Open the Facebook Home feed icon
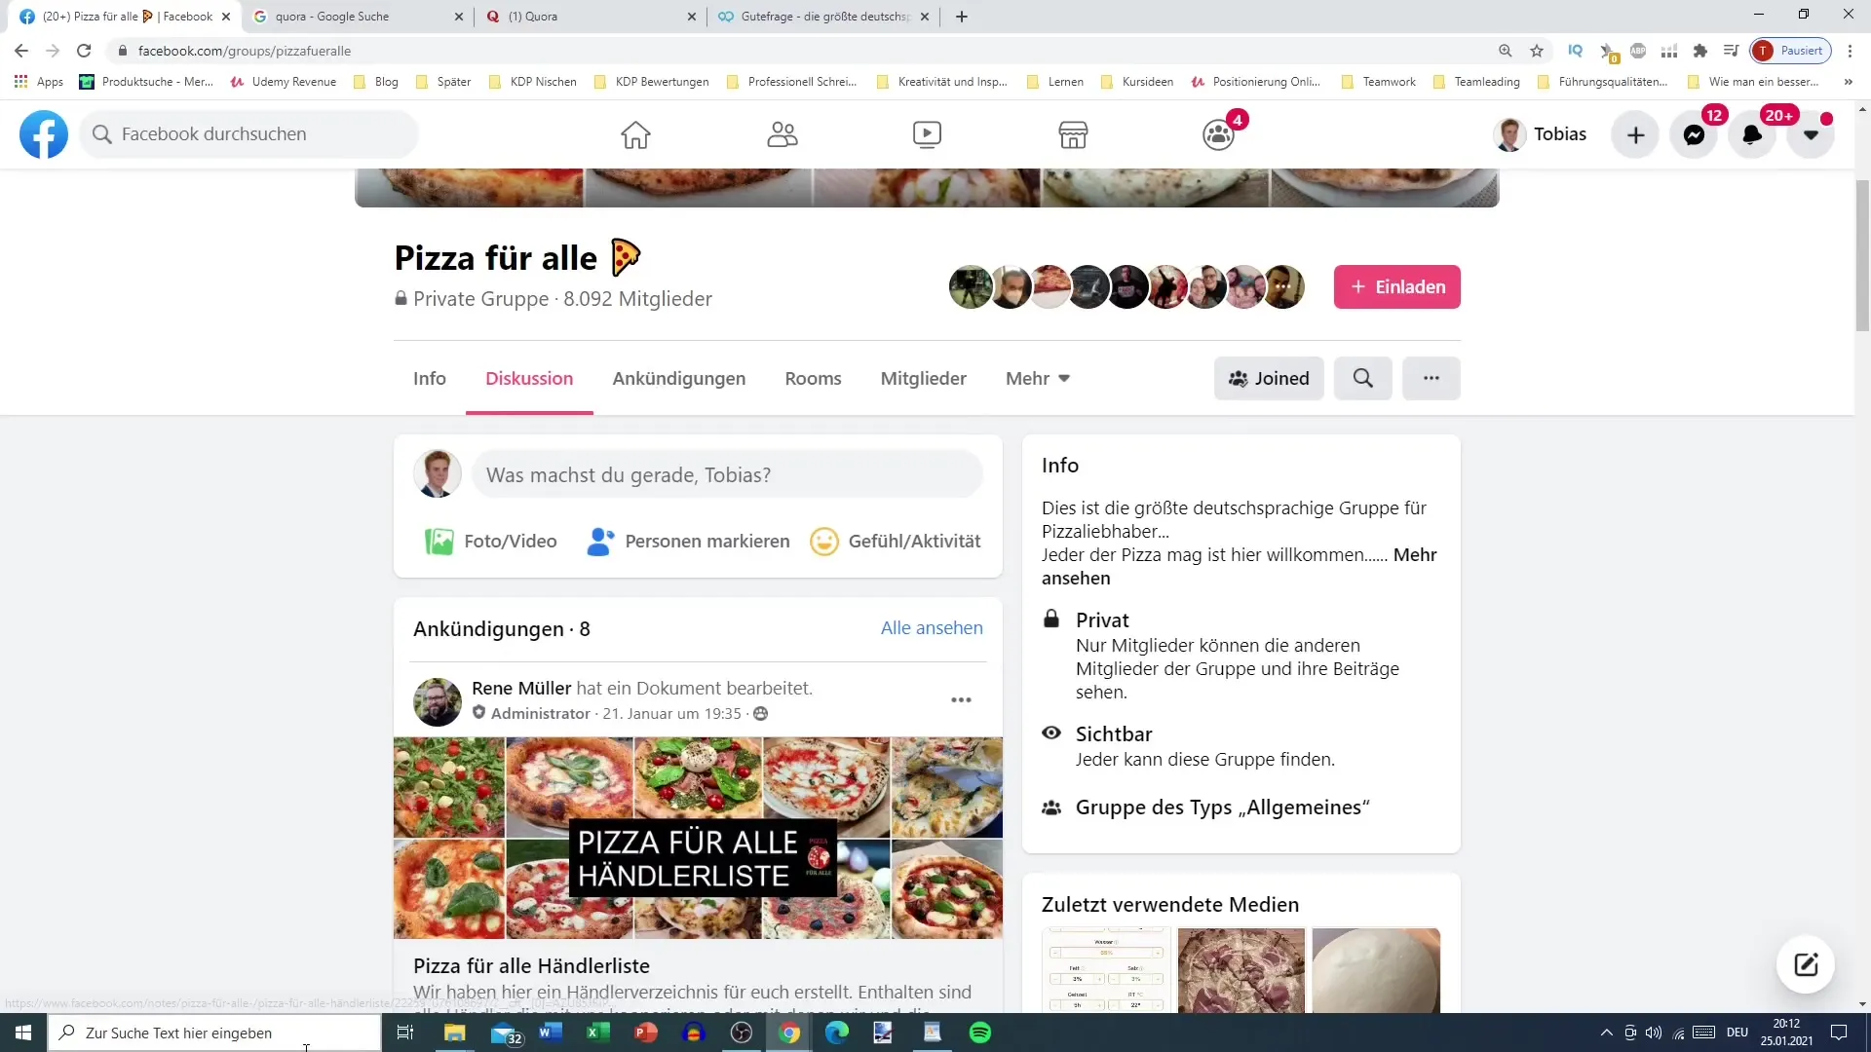The height and width of the screenshot is (1052, 1871). (635, 134)
